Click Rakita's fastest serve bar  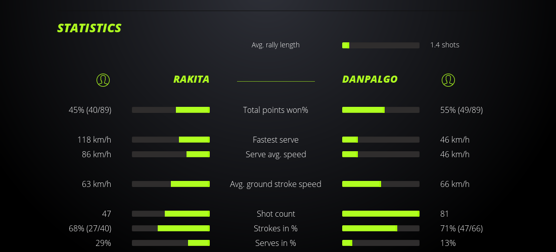pos(171,140)
